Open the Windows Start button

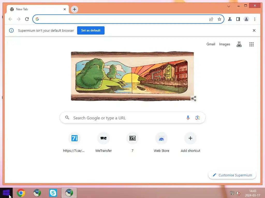pyautogui.click(x=6, y=193)
